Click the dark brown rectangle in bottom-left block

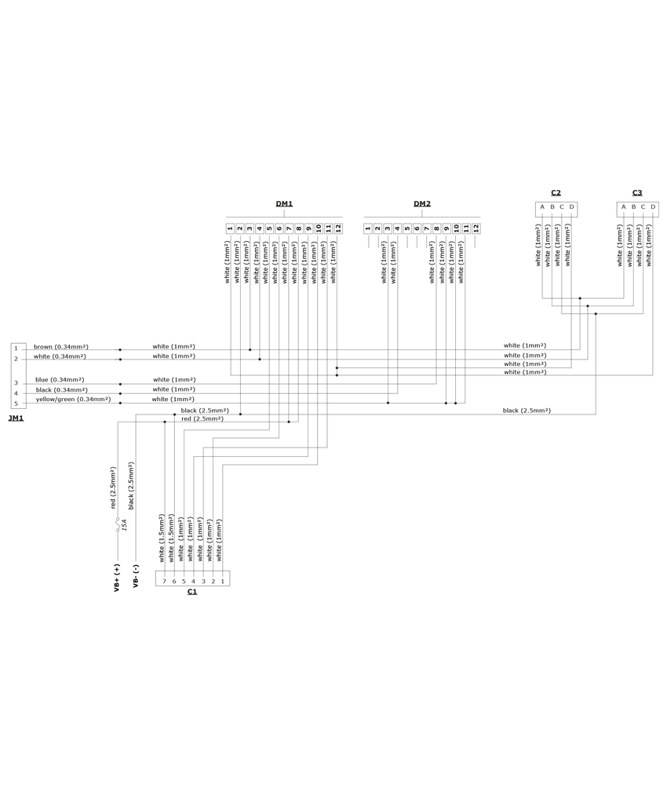click(77, 538)
